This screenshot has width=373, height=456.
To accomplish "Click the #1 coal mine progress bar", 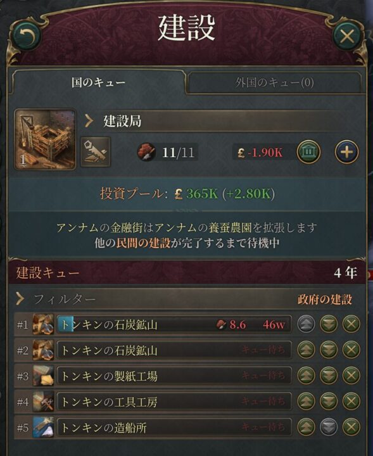I will pyautogui.click(x=174, y=324).
